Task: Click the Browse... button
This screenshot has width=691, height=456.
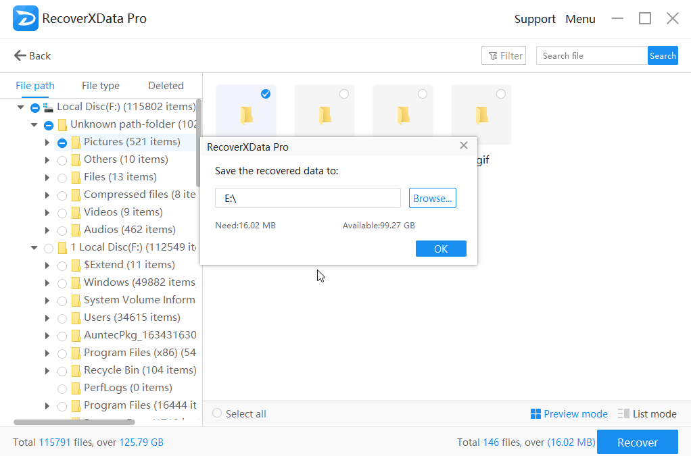Action: [432, 198]
